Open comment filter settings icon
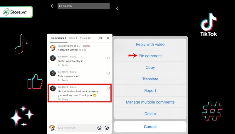 click(x=101, y=38)
